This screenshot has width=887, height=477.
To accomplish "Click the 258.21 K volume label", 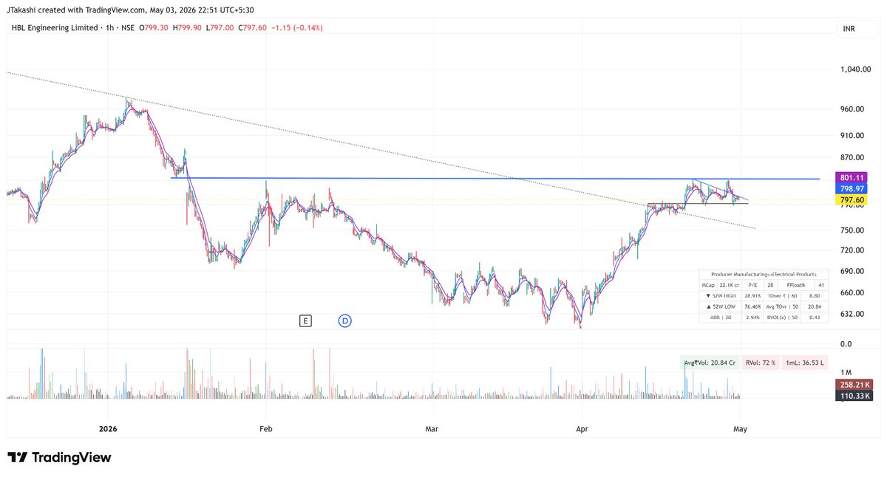I will [x=855, y=385].
